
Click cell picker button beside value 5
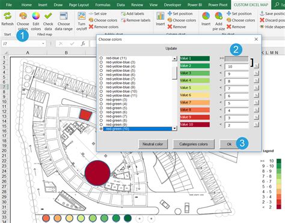coord(256,103)
